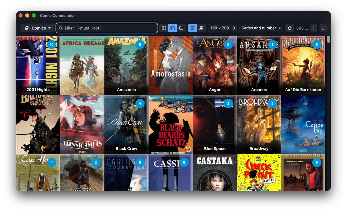Image resolution: width=347 pixels, height=212 pixels.
Task: Click the Angor title label
Action: point(215,89)
